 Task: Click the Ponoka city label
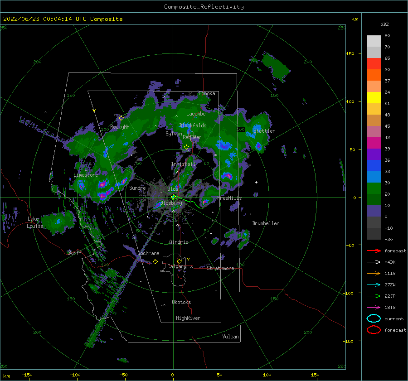207,93
